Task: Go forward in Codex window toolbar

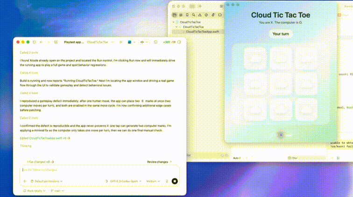Action: point(49,42)
